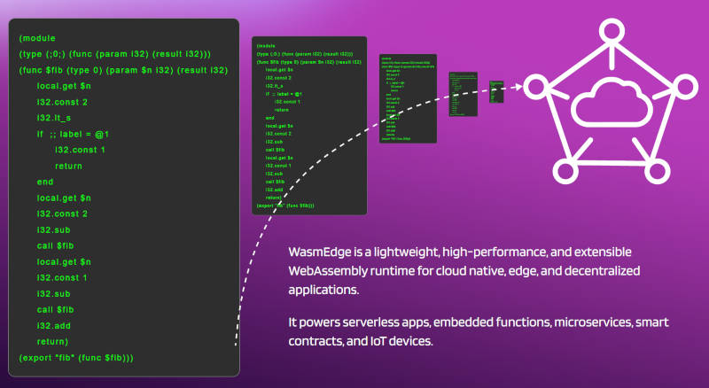
Task: Select the fourth small code panel thumbnail
Action: coord(463,94)
